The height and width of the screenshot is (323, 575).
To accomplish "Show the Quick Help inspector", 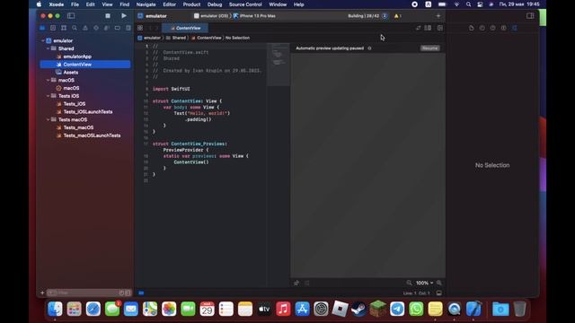I will coord(493,28).
